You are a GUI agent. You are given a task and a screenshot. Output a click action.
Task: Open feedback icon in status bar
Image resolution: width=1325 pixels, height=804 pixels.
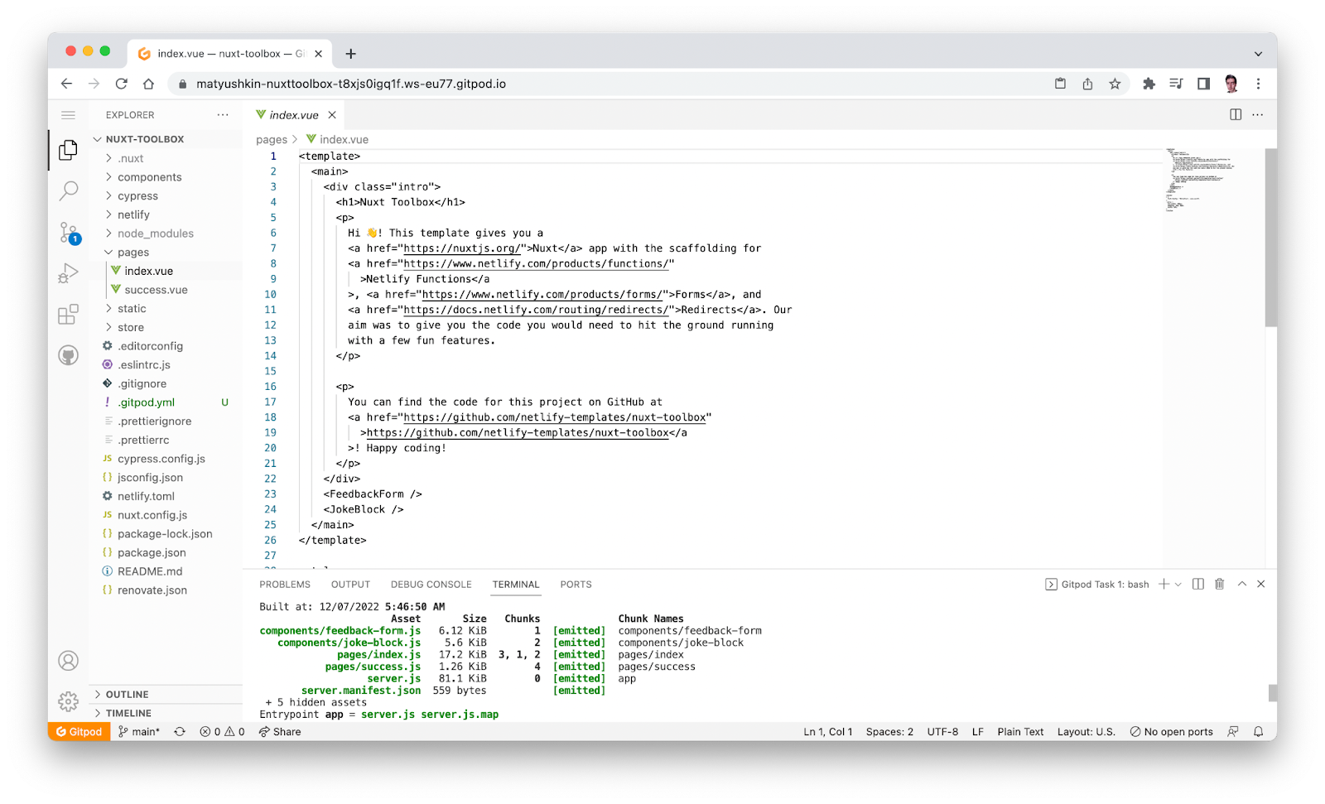coord(1234,732)
